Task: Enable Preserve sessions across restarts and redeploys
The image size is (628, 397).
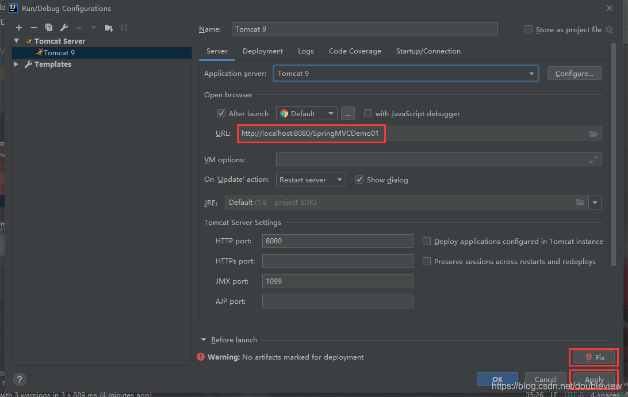Action: 427,261
